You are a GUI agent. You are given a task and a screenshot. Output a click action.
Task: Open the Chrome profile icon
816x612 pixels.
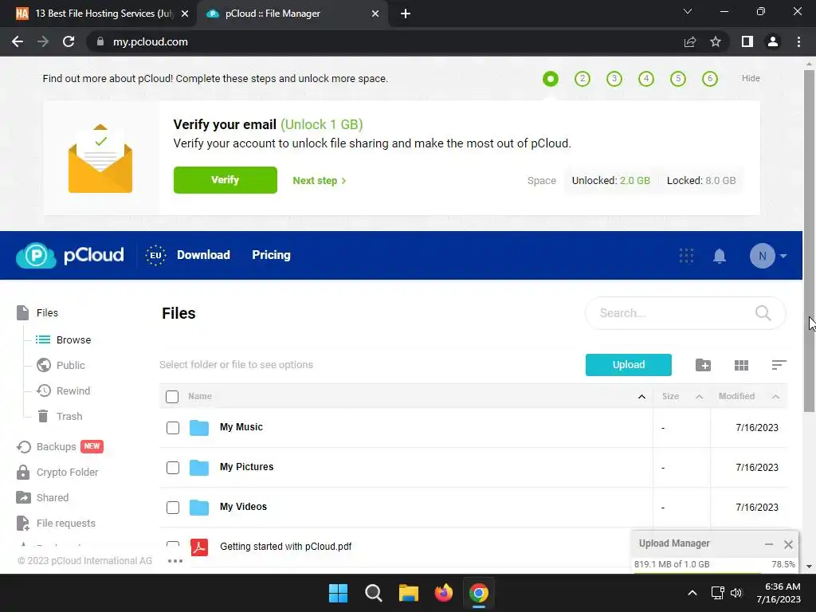click(773, 41)
